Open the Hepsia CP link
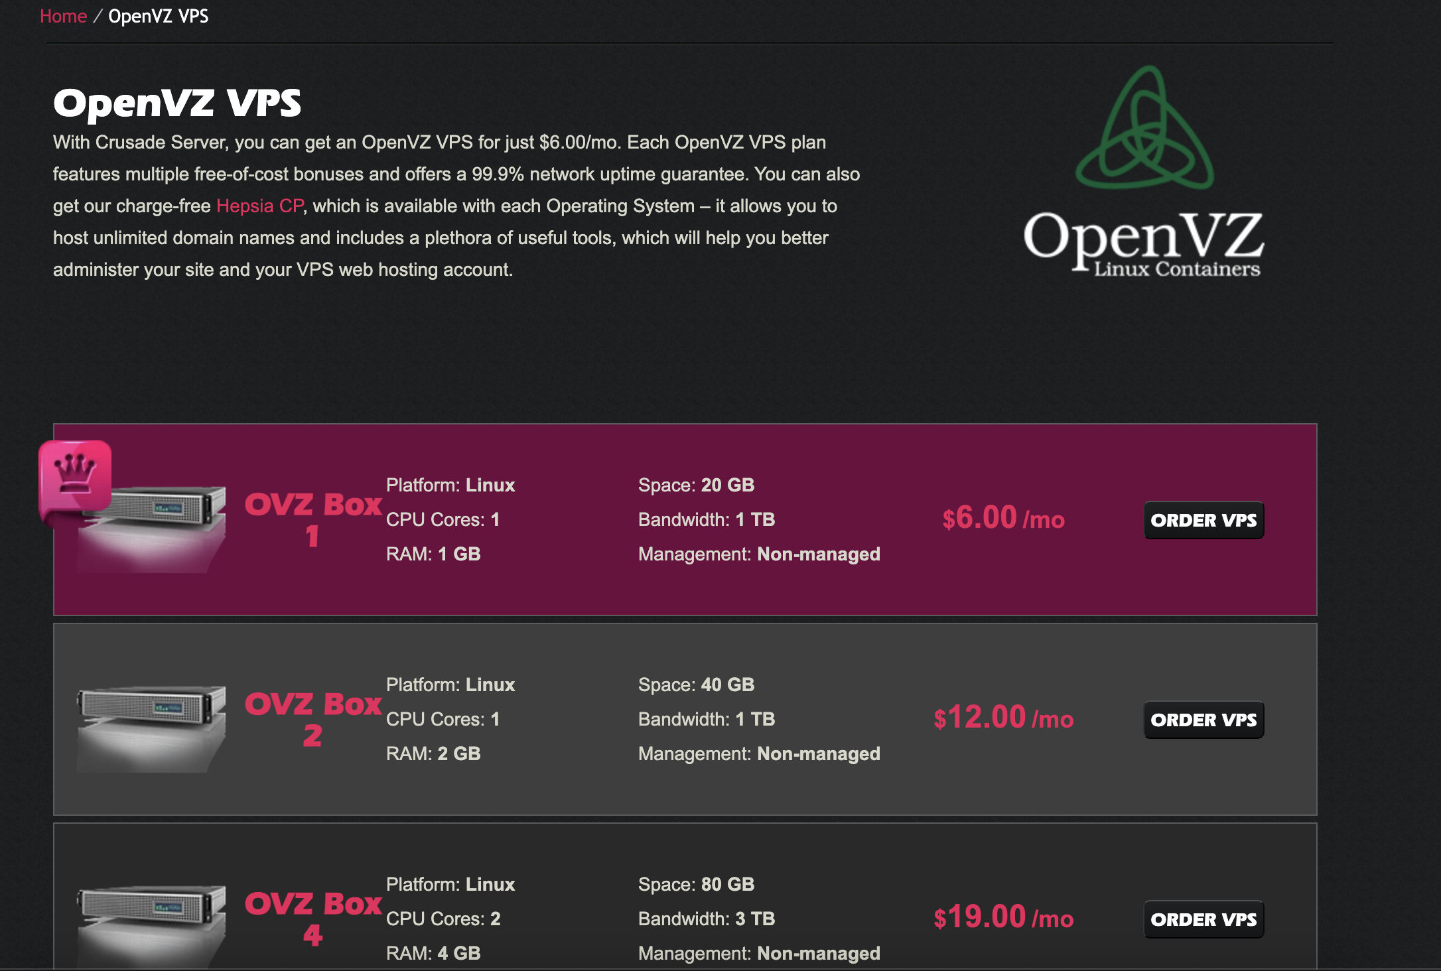1441x971 pixels. pyautogui.click(x=260, y=206)
